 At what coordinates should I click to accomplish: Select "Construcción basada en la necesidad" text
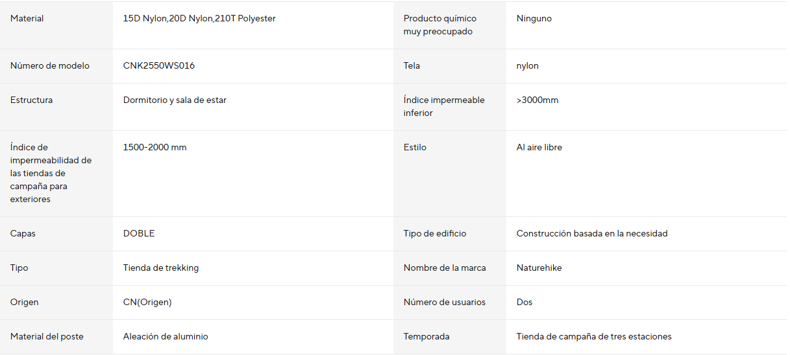tap(592, 234)
